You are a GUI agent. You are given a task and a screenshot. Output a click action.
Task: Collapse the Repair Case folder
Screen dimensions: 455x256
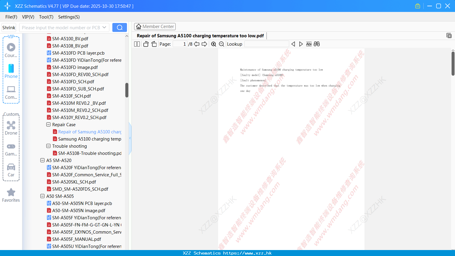[x=48, y=124]
